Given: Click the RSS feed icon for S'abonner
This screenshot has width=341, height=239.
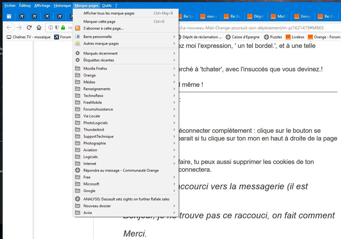Looking at the screenshot, I should pos(78,28).
